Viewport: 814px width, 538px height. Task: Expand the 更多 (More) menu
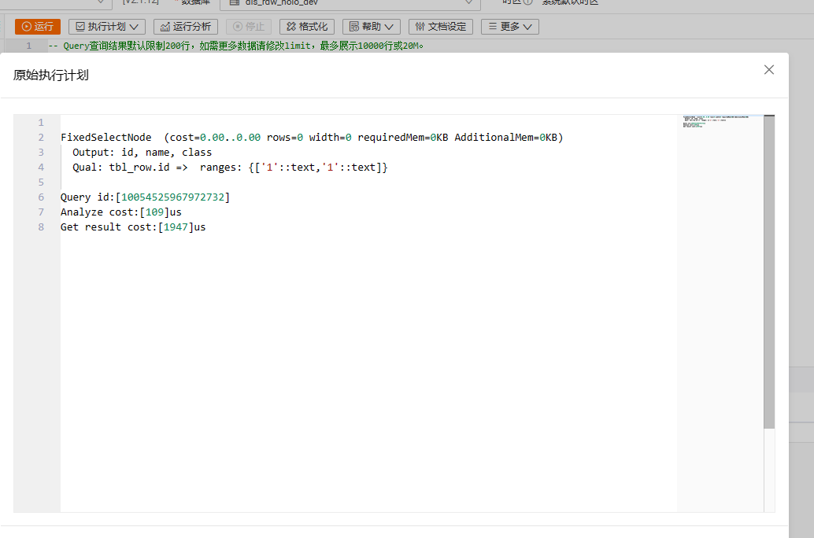pyautogui.click(x=510, y=27)
